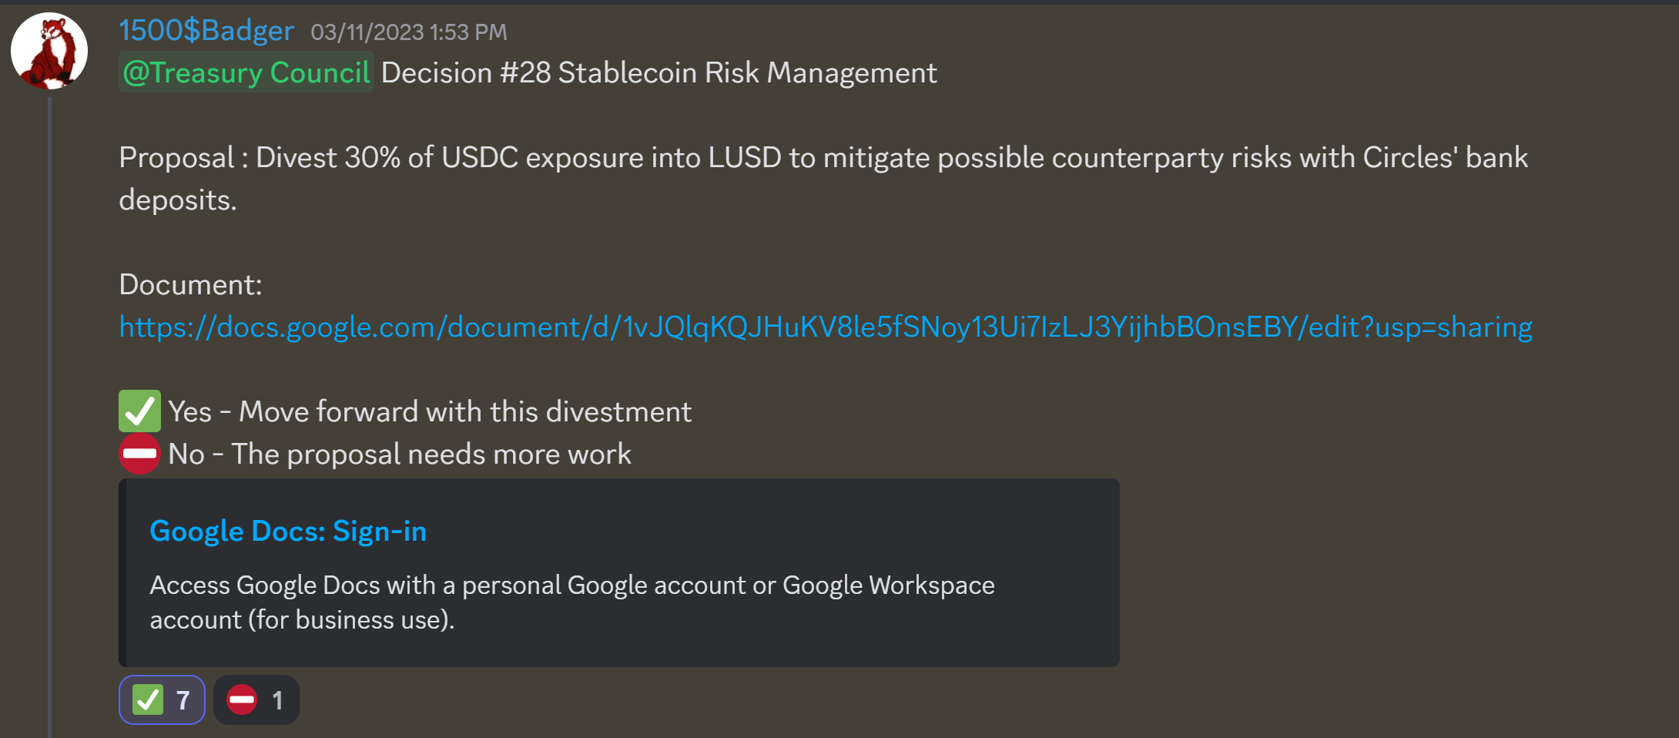Open the docs.google.com document link

coord(825,327)
